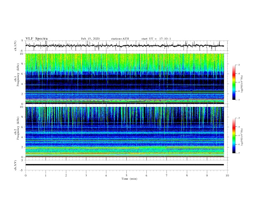
Task: Click the ch.3 flat black trace
Action: pyautogui.click(x=124, y=165)
